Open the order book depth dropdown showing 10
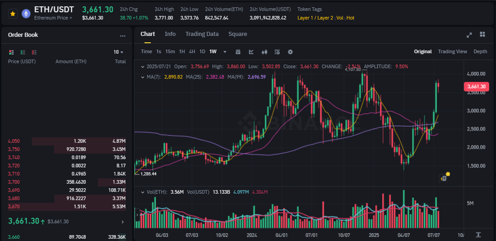Image resolution: width=496 pixels, height=241 pixels. click(x=119, y=52)
